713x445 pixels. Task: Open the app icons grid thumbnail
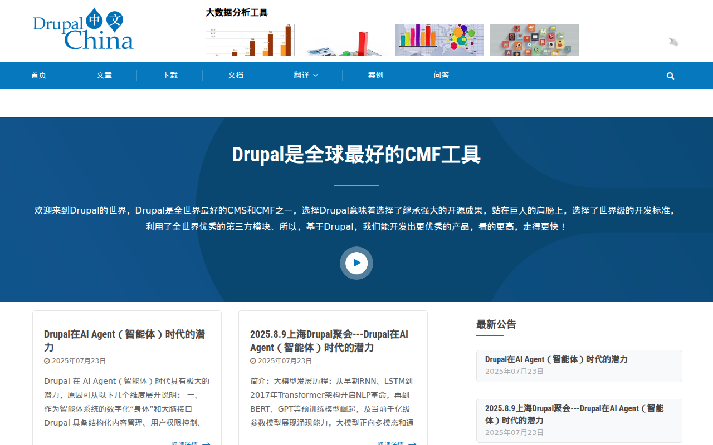point(534,40)
